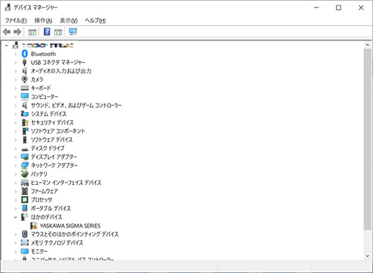
Task: Open the 表示(V) menu
Action: [x=69, y=20]
